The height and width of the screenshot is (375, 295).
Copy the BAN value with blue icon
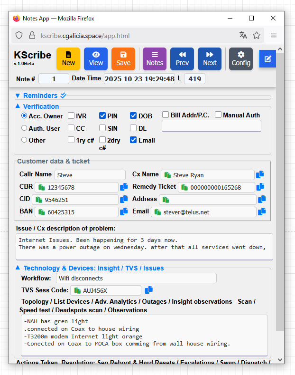(124, 212)
